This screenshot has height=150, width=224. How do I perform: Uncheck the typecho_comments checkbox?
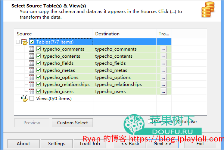[x=38, y=49]
